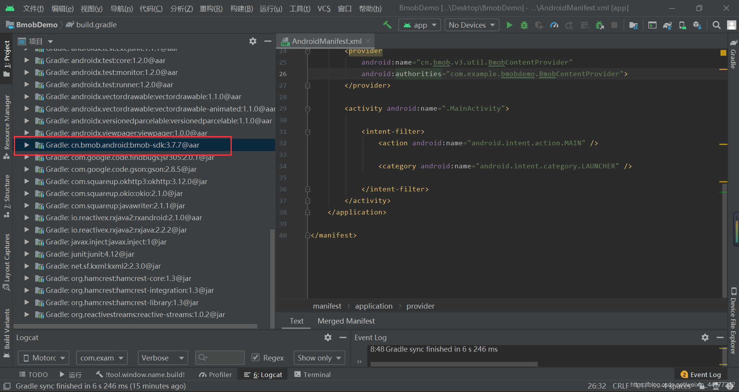Start debugging with the bug icon

(x=524, y=25)
